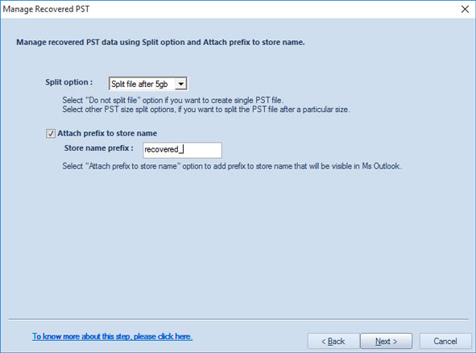Click the hint text mentioning Ms Outlook
476x353 pixels.
pos(232,166)
